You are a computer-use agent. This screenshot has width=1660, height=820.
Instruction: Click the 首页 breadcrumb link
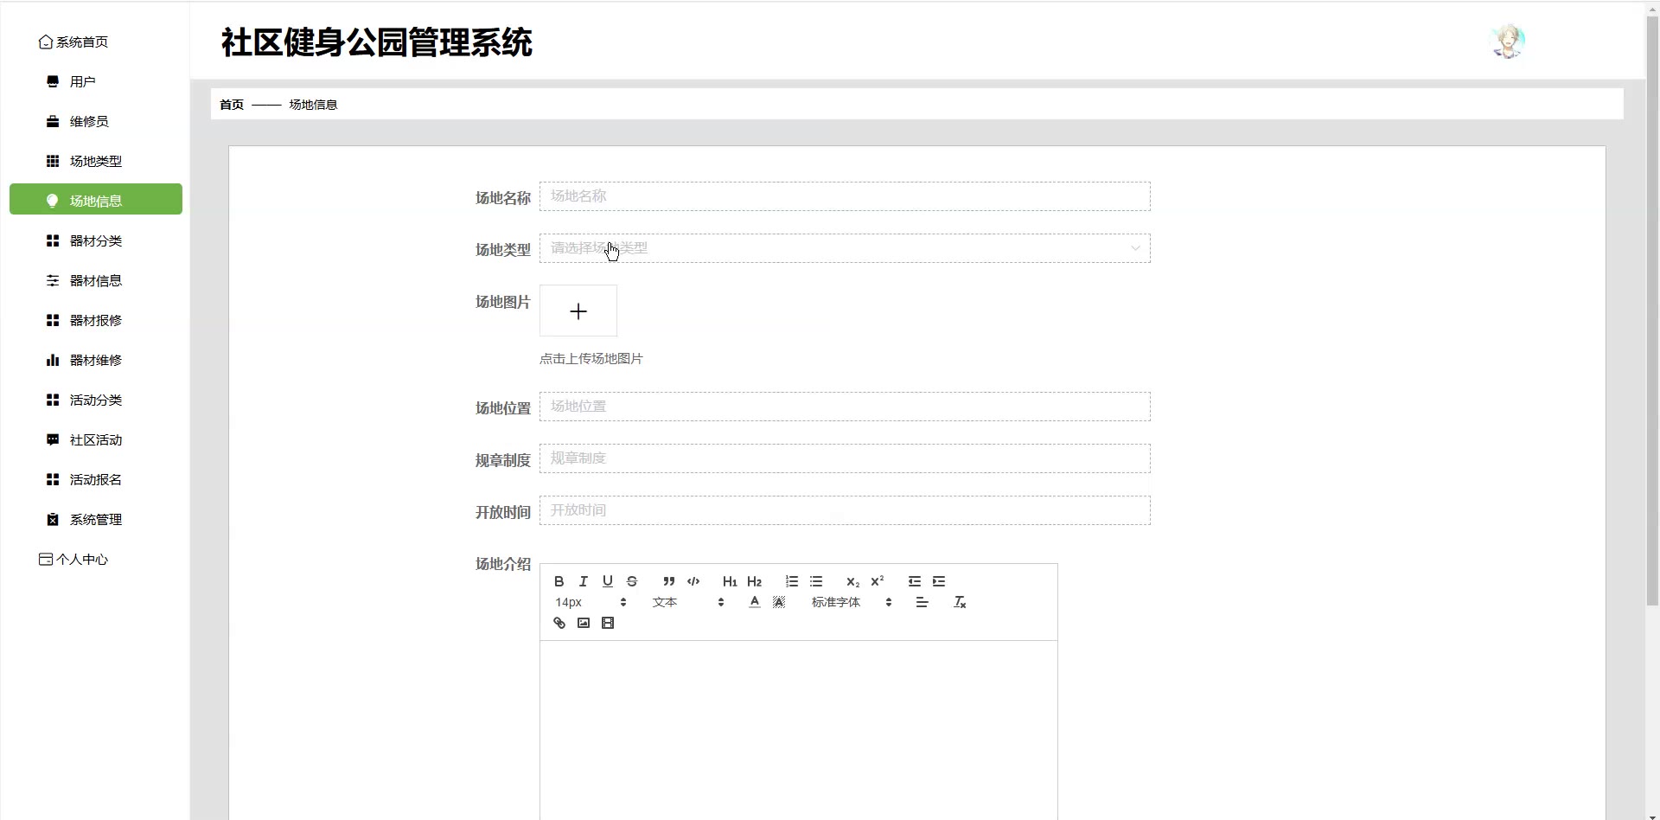point(232,105)
